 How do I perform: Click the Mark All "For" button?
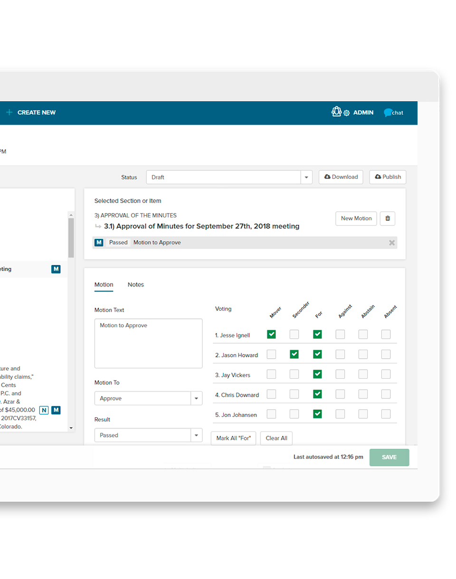tap(233, 438)
